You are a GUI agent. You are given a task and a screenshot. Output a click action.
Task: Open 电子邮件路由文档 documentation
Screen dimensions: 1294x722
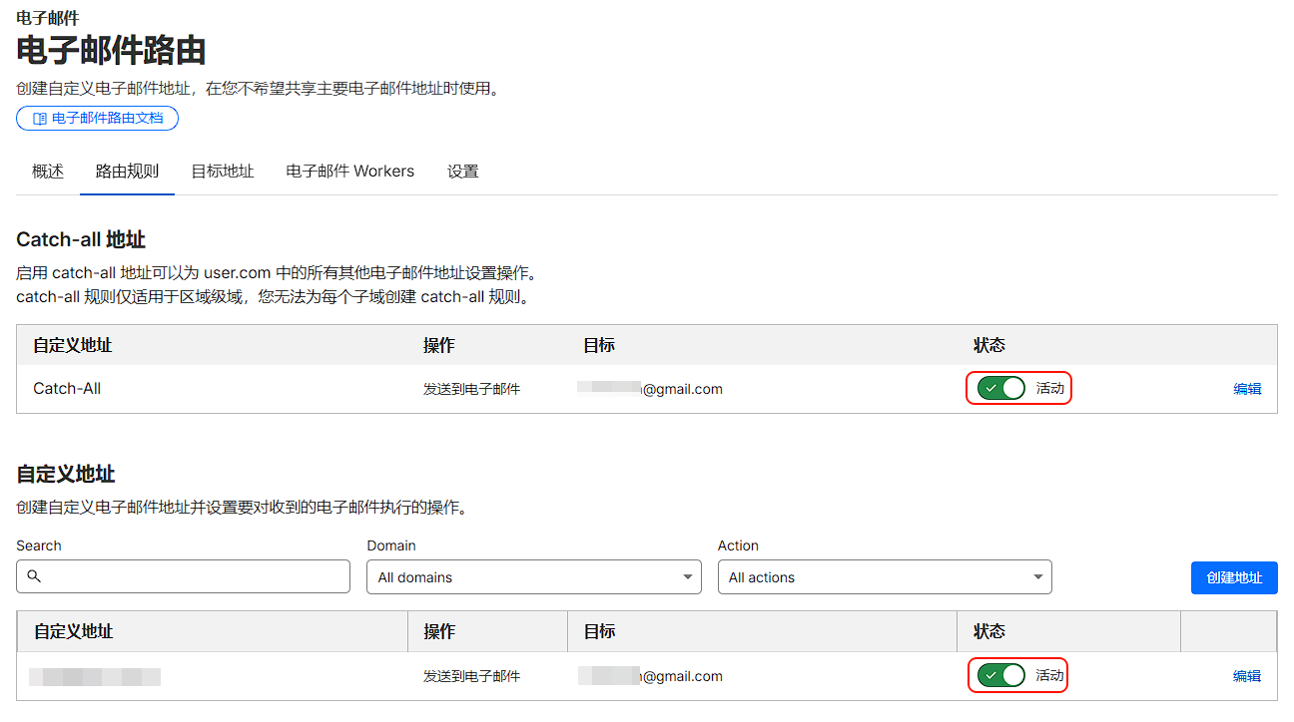tap(97, 118)
